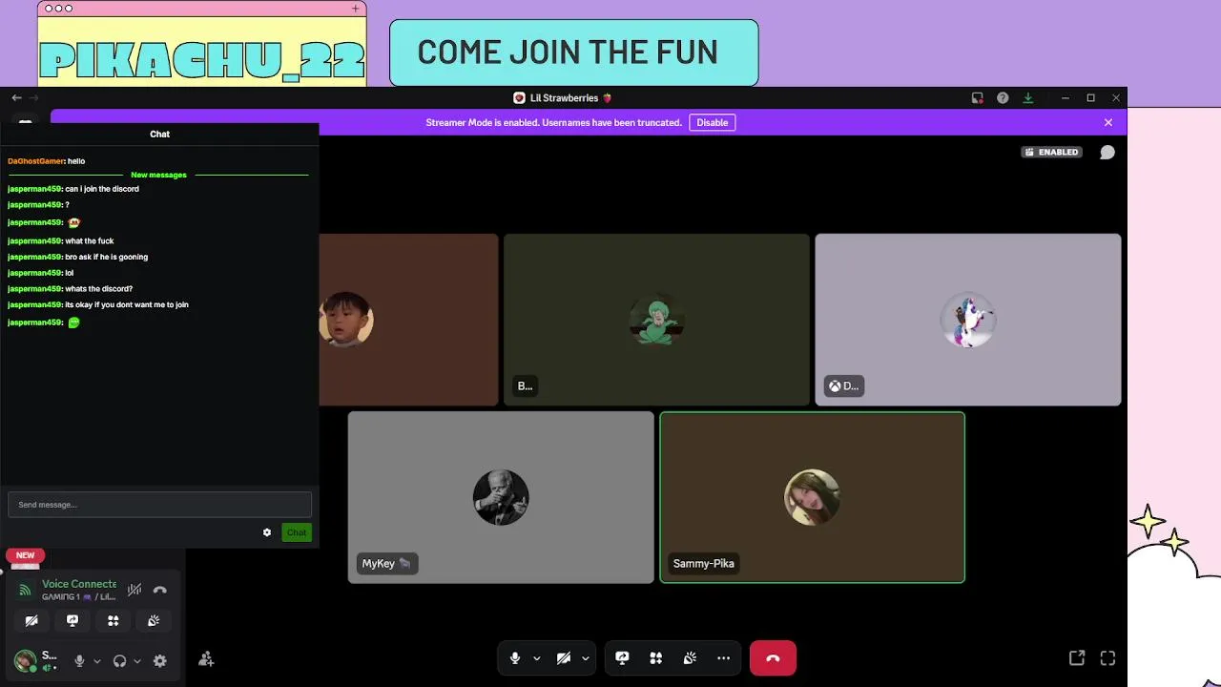
Task: Share your screen from the call control bar
Action: coord(622,658)
